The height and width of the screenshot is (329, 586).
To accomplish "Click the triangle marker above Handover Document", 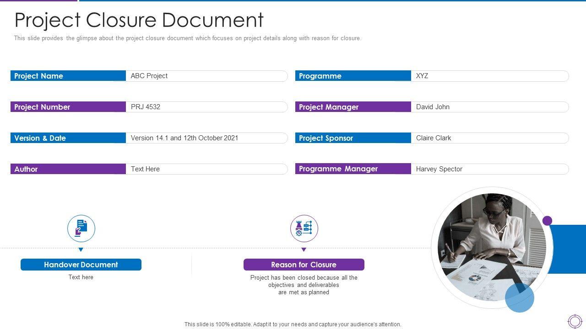I will click(x=81, y=250).
